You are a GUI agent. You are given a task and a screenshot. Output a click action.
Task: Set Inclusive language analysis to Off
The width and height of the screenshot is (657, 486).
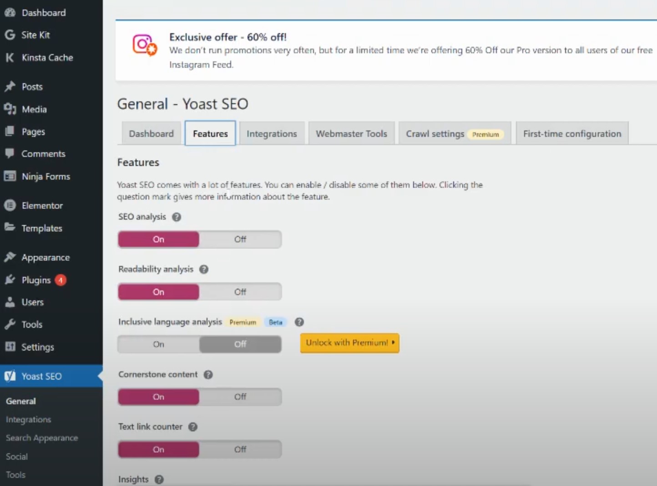click(x=240, y=344)
